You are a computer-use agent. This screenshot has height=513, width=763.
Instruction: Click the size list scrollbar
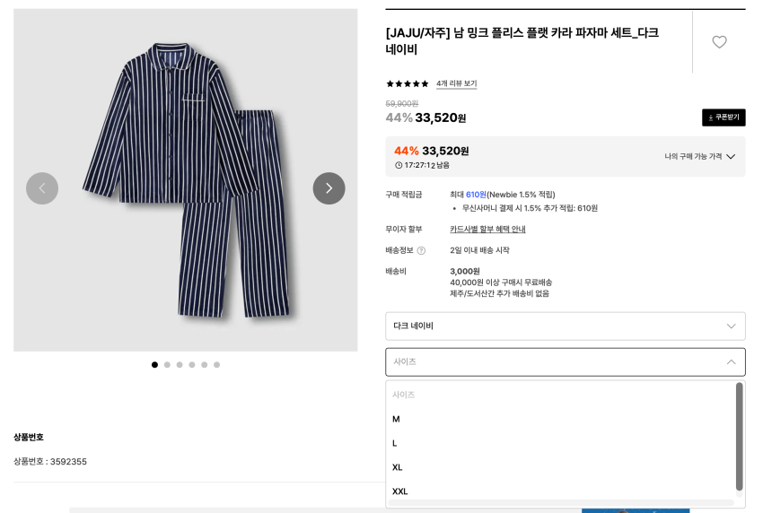739,437
